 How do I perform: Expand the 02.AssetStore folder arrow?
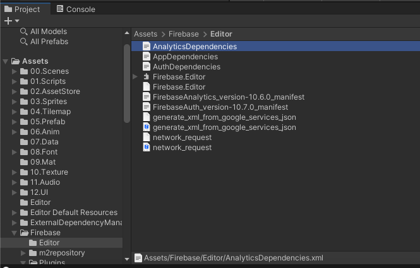coord(15,91)
